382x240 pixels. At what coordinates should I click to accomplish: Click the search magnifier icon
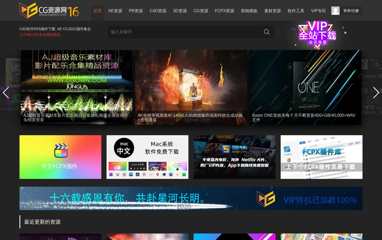(x=267, y=32)
